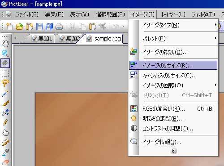This screenshot has width=224, height=166.
Task: Choose イメージの複製(D)... menu item
Action: click(x=173, y=52)
